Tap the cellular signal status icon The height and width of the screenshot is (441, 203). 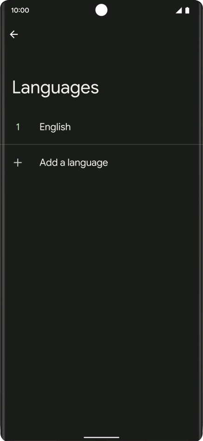(178, 10)
